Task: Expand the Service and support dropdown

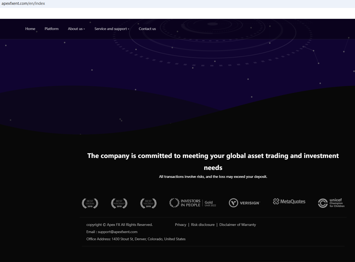Action: tap(112, 29)
